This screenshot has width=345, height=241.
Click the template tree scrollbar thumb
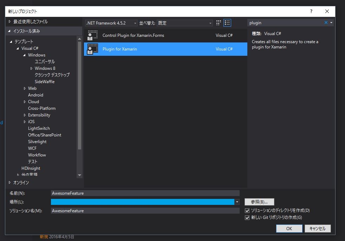click(x=79, y=95)
